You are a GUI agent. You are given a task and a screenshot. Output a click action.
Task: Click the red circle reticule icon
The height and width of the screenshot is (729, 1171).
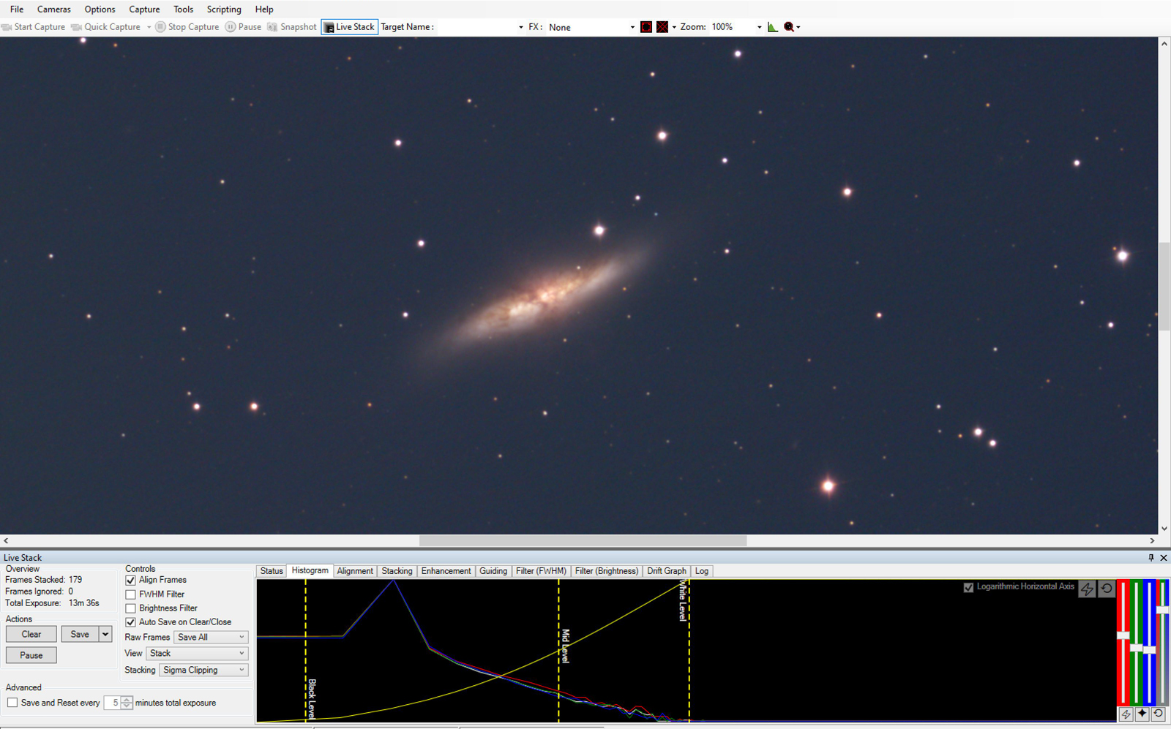pyautogui.click(x=646, y=27)
